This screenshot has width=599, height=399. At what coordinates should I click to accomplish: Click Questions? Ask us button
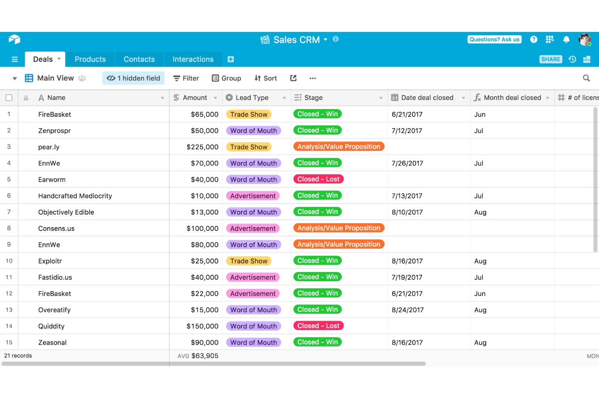(495, 39)
